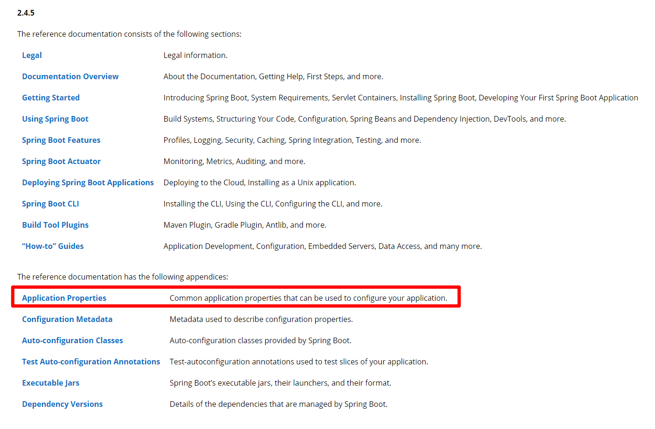Viewport: 655px width, 429px height.
Task: Click the description "Maven Plugin, Gradle Plugin, Antlib, and more."
Action: [245, 225]
